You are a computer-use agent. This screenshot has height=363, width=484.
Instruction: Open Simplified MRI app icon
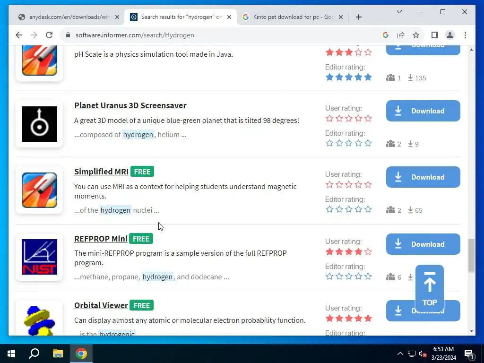[40, 190]
